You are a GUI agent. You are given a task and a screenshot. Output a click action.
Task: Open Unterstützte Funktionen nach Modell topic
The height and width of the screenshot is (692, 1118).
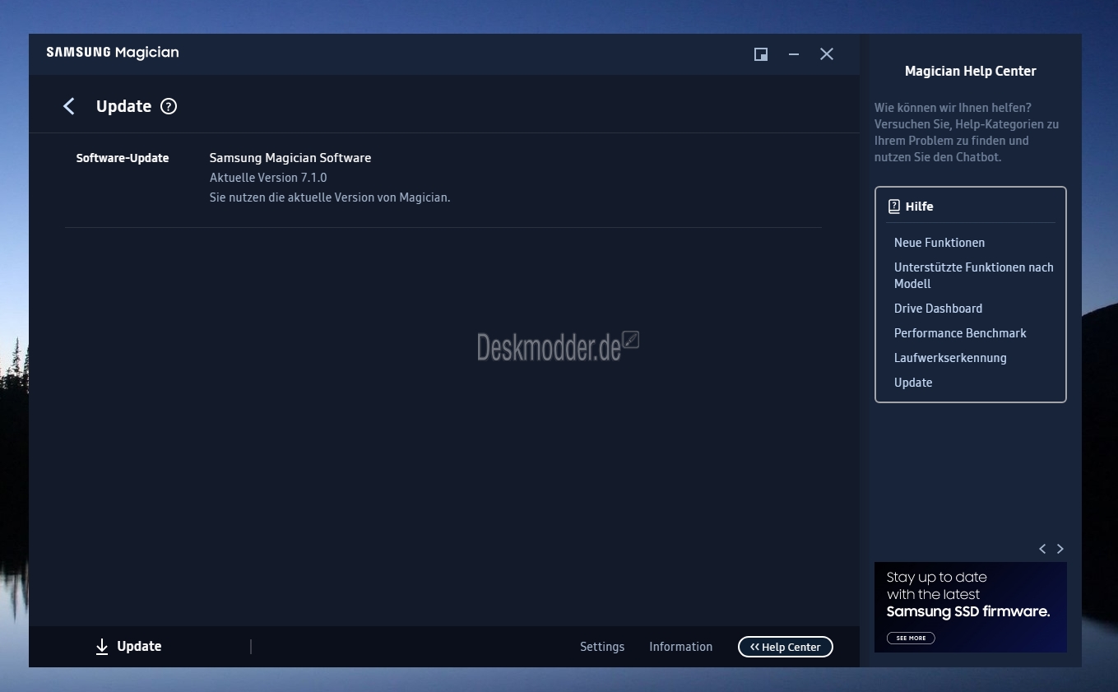pos(974,276)
